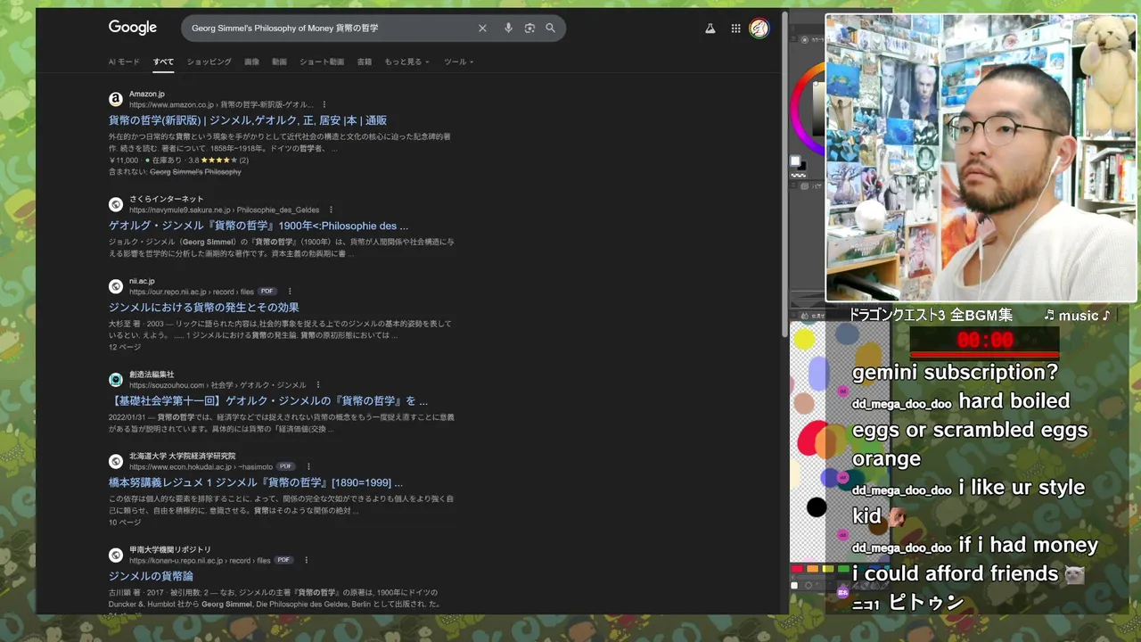The width and height of the screenshot is (1141, 642).
Task: Click the color wheel in paint app
Action: click(809, 107)
